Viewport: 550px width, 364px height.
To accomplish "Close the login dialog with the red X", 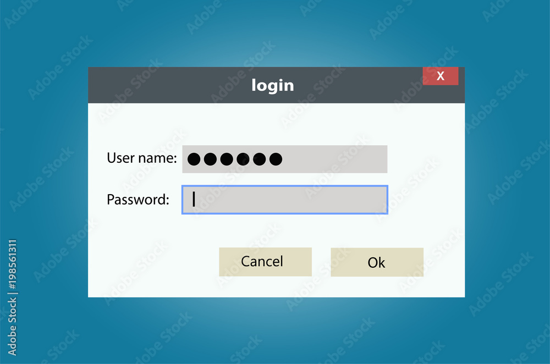I will [440, 76].
